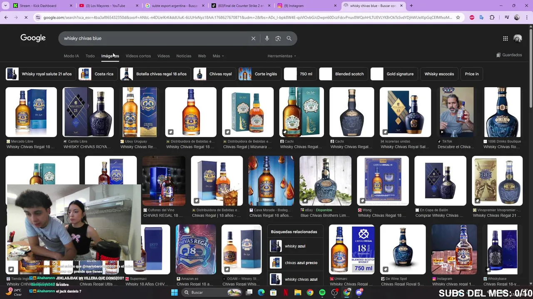Select the Noticias results tab
This screenshot has height=299, width=533.
(184, 56)
